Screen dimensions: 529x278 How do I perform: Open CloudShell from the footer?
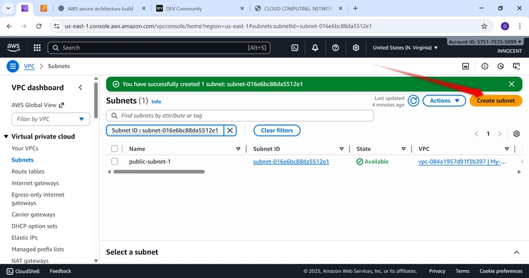coord(23,271)
